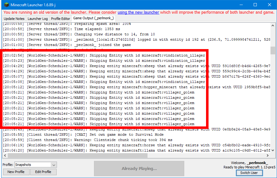Open the Update Notes tab
This screenshot has height=178, width=277.
click(x=14, y=19)
